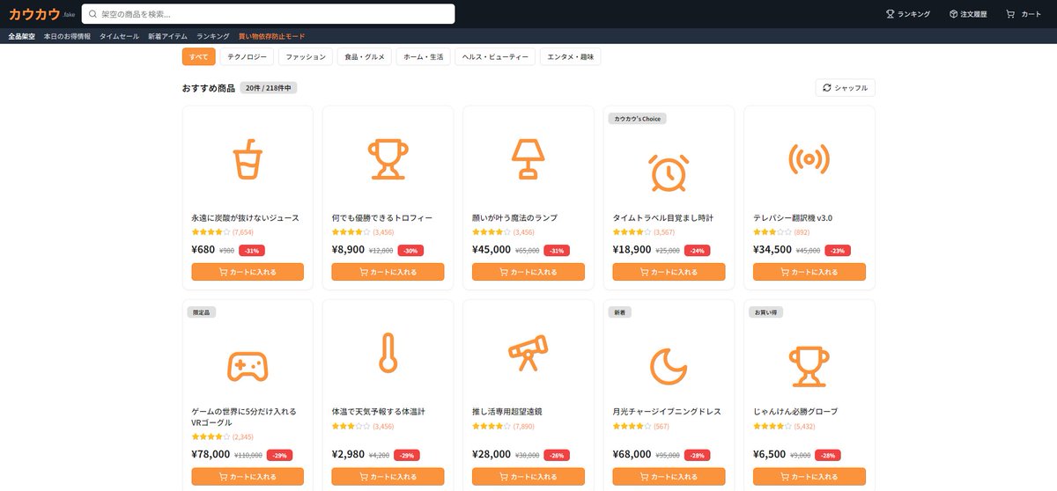Click the crescent moon dress icon
This screenshot has height=491, width=1057.
(x=668, y=366)
